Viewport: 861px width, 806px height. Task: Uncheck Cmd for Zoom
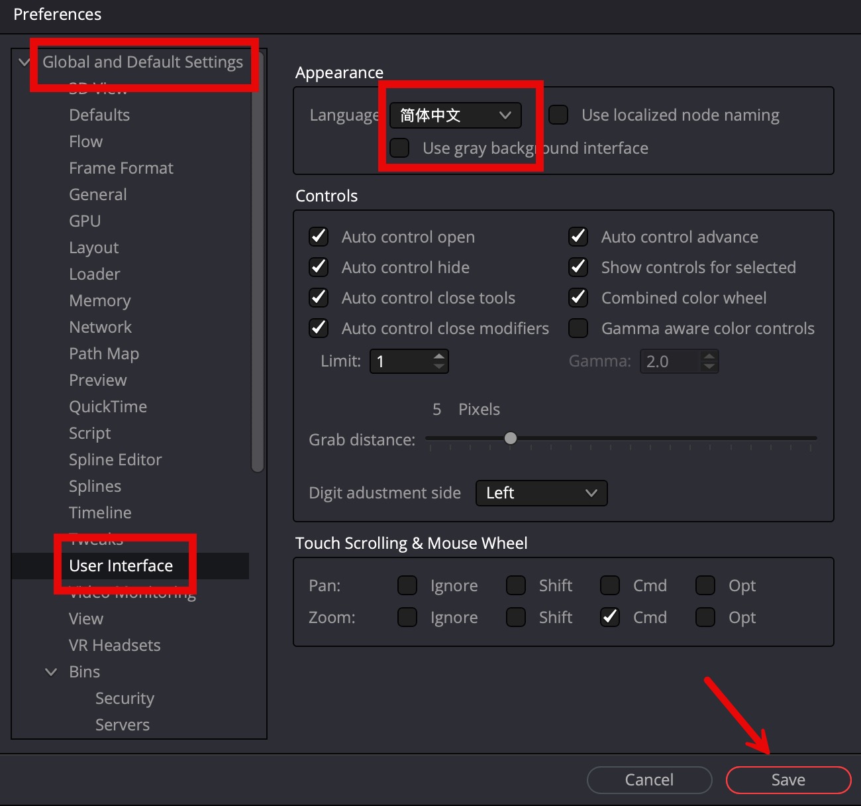[x=610, y=617]
